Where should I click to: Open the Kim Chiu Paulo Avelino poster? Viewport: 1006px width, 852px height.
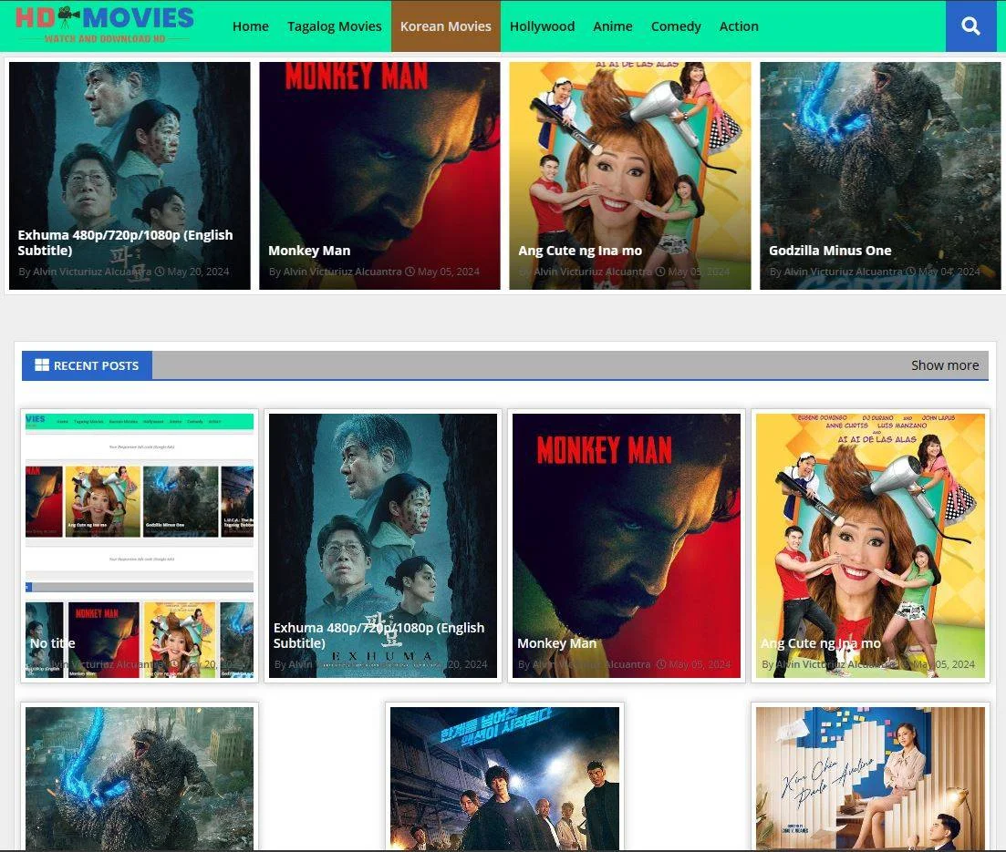pyautogui.click(x=870, y=778)
